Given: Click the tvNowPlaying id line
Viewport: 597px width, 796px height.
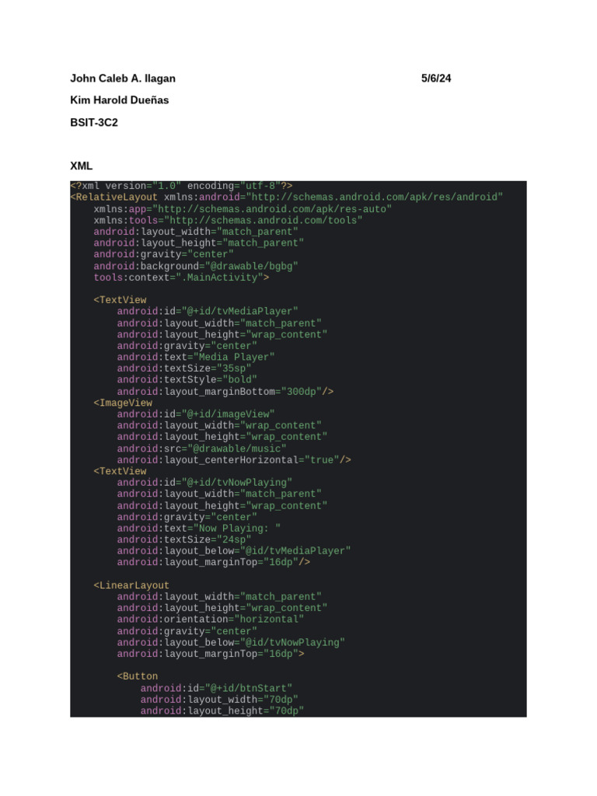Looking at the screenshot, I should [205, 483].
